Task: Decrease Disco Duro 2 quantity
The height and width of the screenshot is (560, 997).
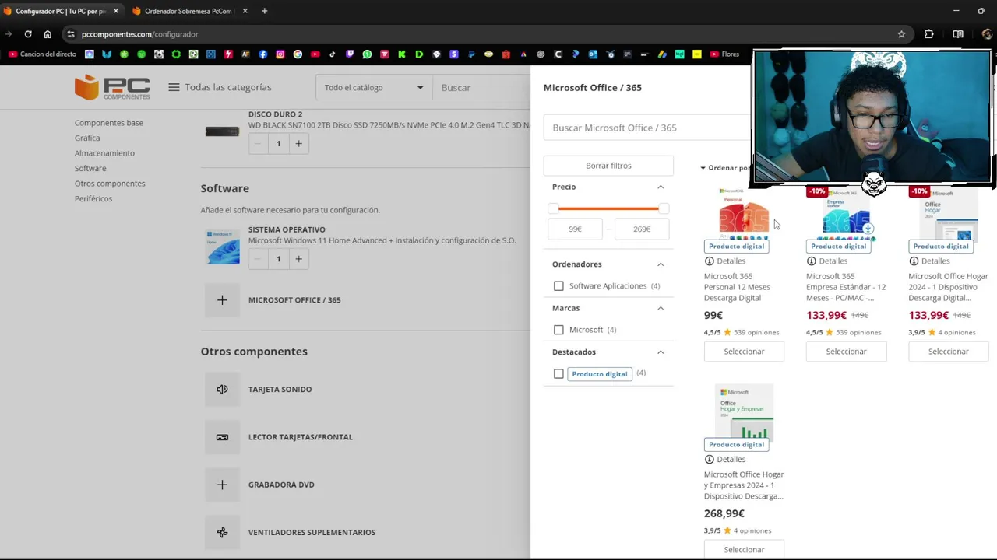Action: (258, 144)
